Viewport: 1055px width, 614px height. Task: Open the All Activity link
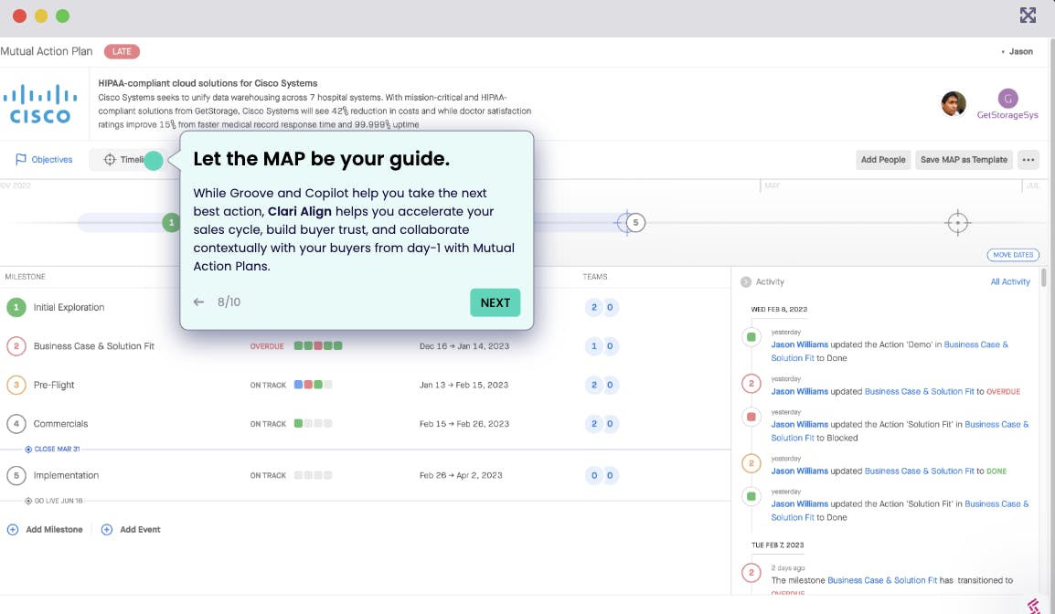[1010, 281]
